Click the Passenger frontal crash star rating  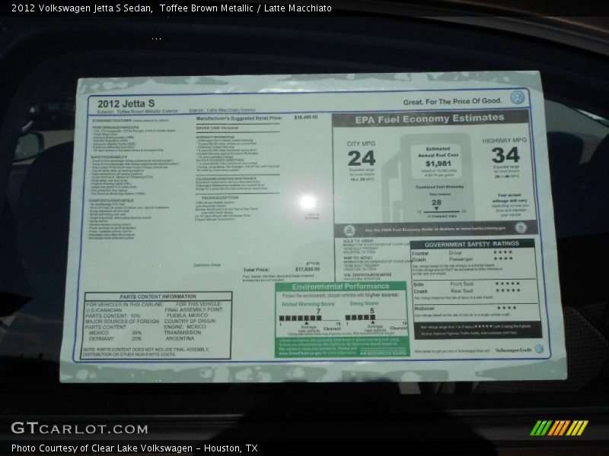(502, 258)
